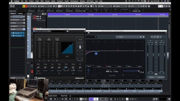The height and width of the screenshot is (101, 180).
Task: Open the Ozone EQ history icon
Action: coord(155,37)
